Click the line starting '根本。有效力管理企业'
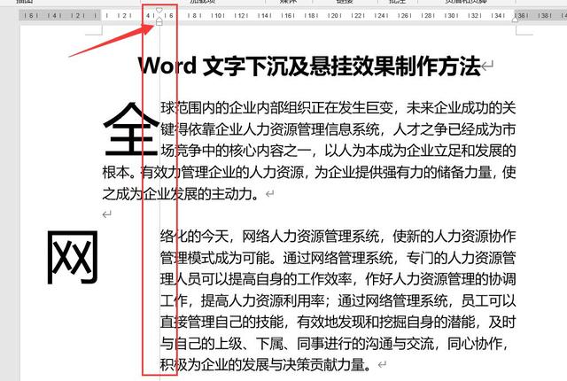The image size is (567, 381). (x=309, y=172)
